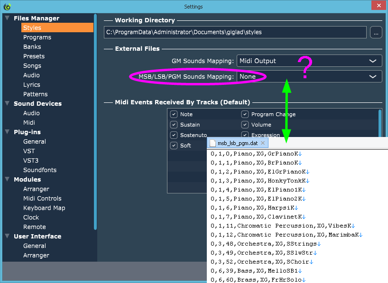Collapse the Sound Devices section
This screenshot has height=283, width=388.
point(7,103)
